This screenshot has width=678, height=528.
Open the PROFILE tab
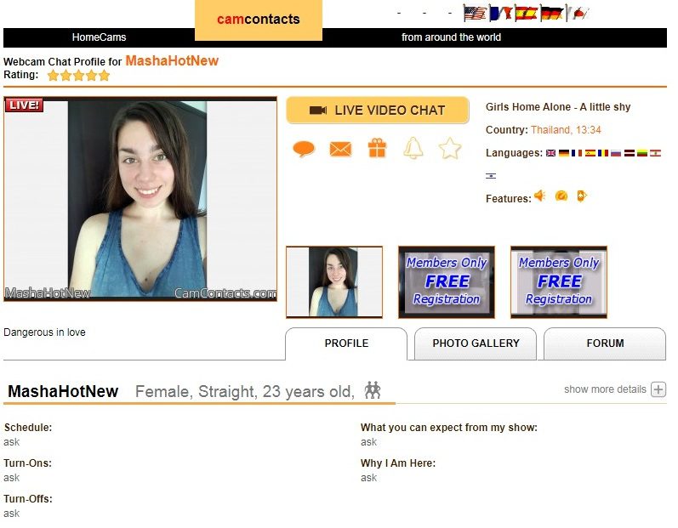tap(346, 343)
